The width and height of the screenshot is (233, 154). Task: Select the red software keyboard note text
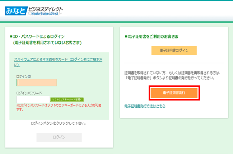pos(59,108)
